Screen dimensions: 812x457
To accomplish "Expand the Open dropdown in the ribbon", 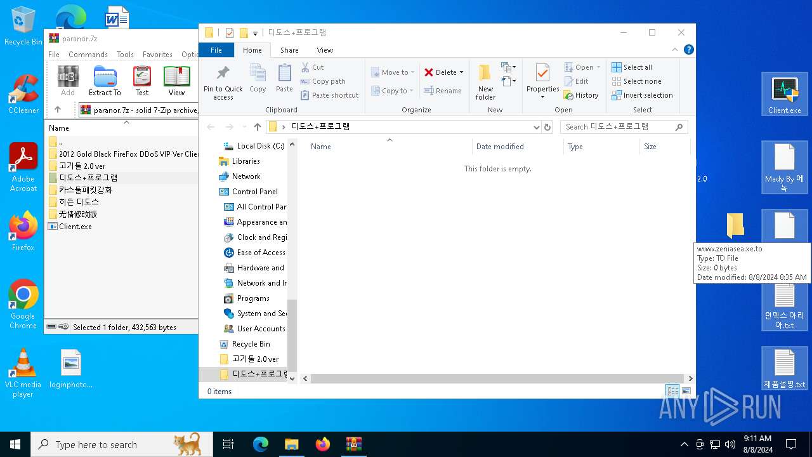I will tap(598, 67).
